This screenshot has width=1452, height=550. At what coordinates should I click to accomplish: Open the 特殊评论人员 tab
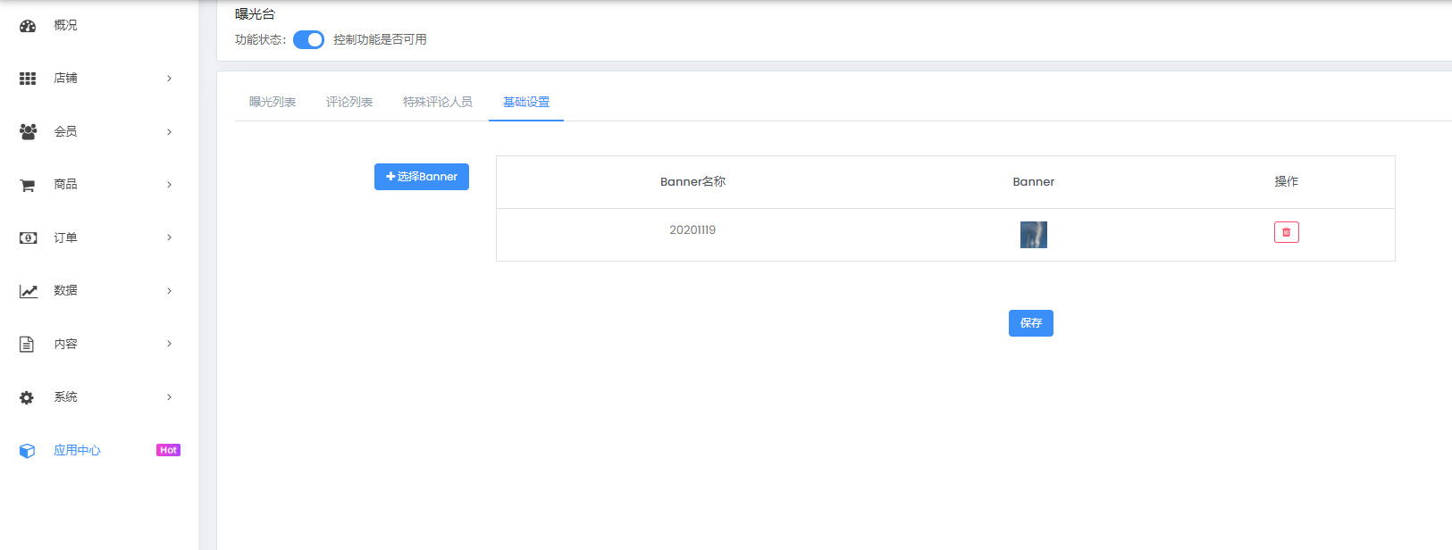tap(438, 102)
